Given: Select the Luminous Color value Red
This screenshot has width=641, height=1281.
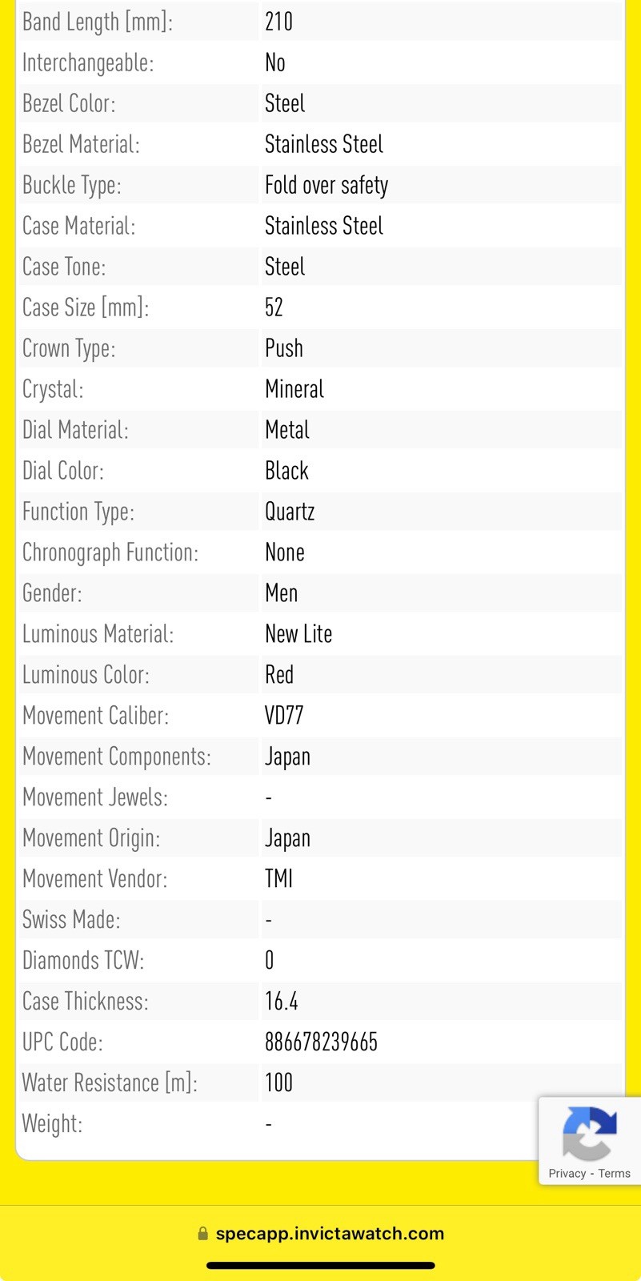Looking at the screenshot, I should [279, 674].
